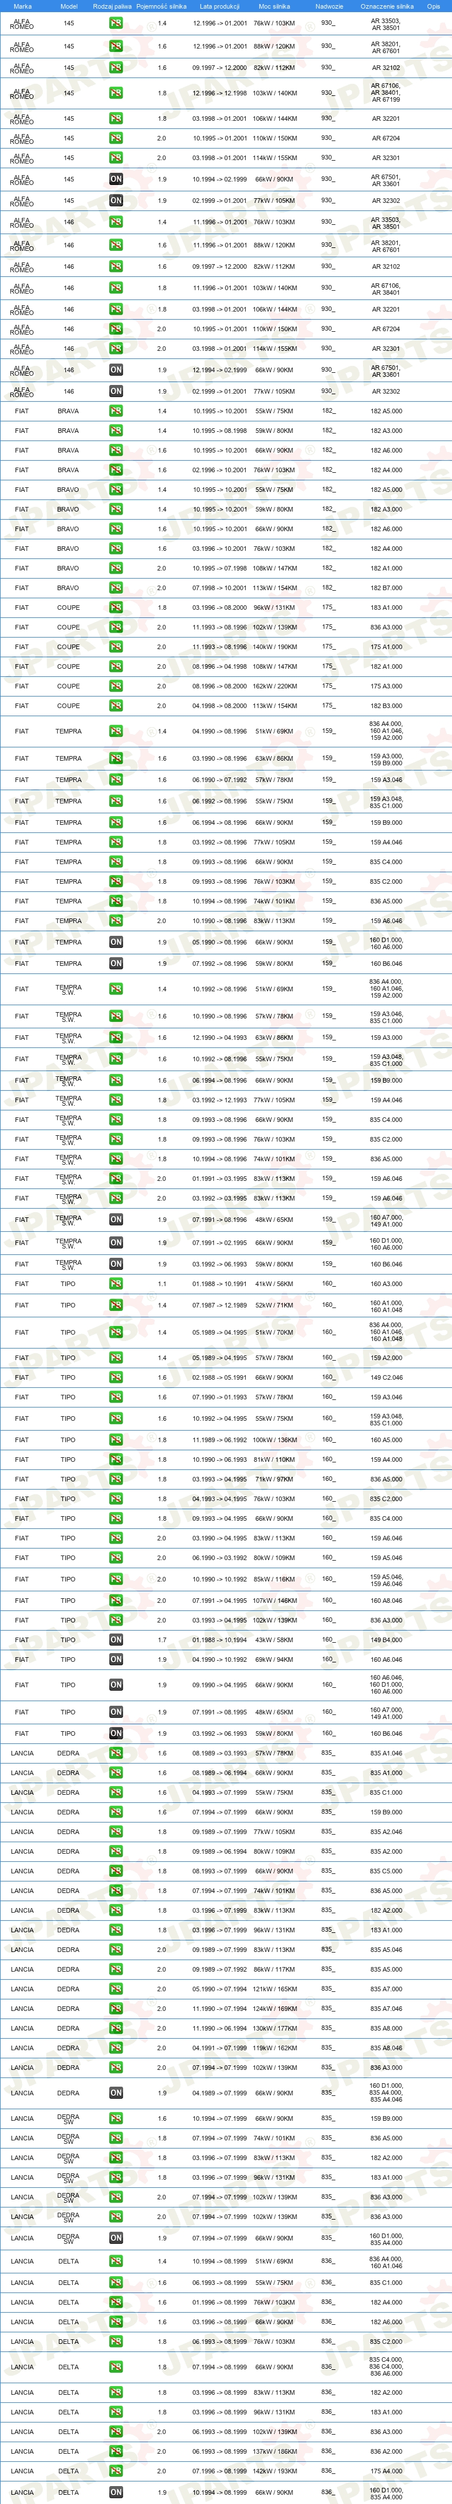Select engine code 175 A3.000
Screen dimensions: 452x2504
coord(386,686)
